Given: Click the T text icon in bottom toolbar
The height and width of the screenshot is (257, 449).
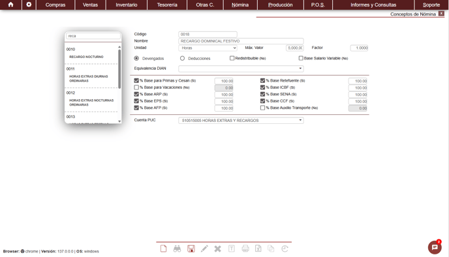Looking at the screenshot, I should 232,249.
